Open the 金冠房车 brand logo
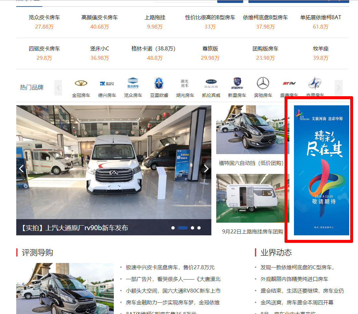Image resolution: width=358 pixels, height=314 pixels. pos(81,84)
